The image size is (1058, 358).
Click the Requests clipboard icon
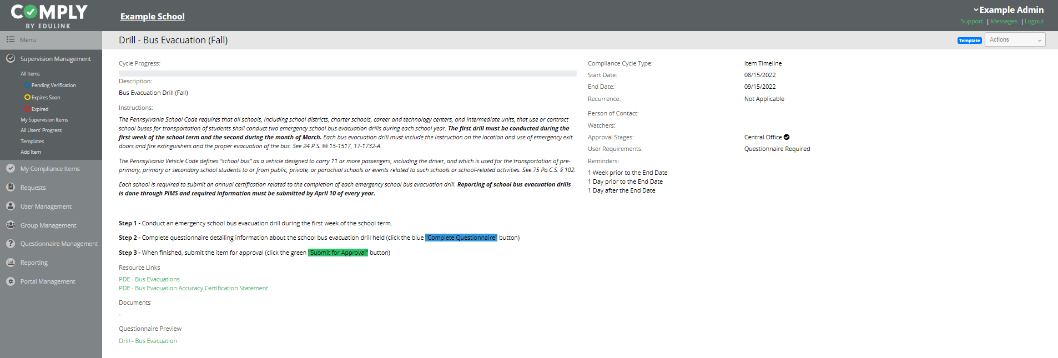[11, 187]
